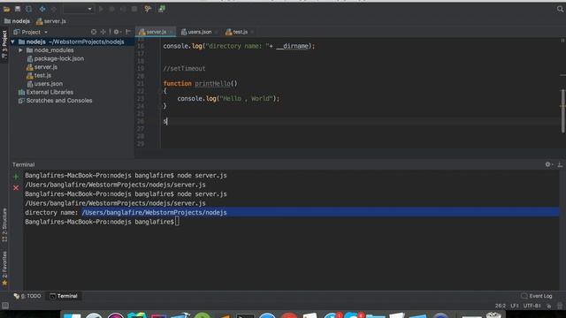Select the server.js breadcrumb
This screenshot has width=566, height=318.
click(51, 21)
